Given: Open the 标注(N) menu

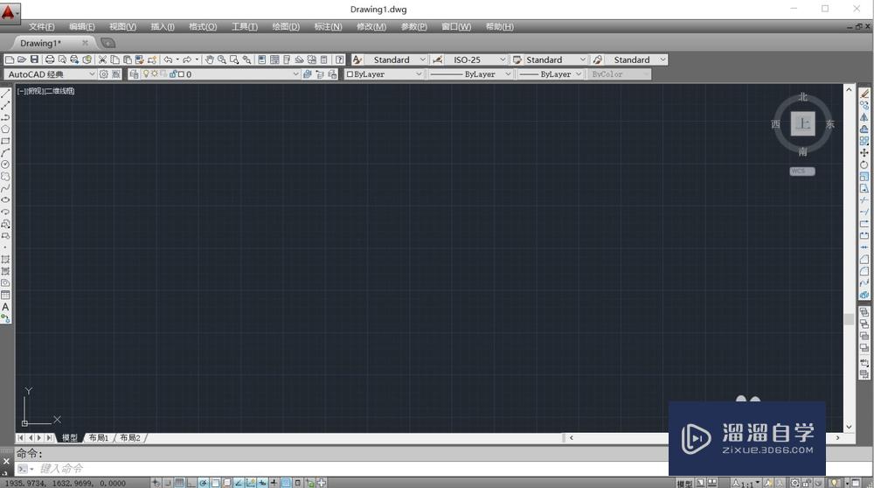Looking at the screenshot, I should (x=328, y=27).
